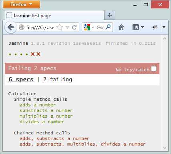
Task: Click the globe site identity icon
Action: 22,28
